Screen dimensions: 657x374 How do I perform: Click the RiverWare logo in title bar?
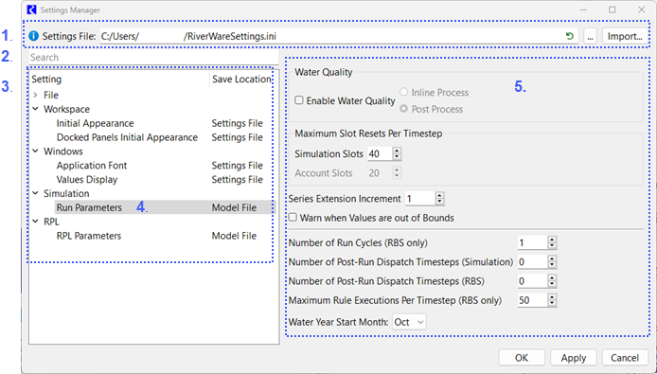click(31, 9)
